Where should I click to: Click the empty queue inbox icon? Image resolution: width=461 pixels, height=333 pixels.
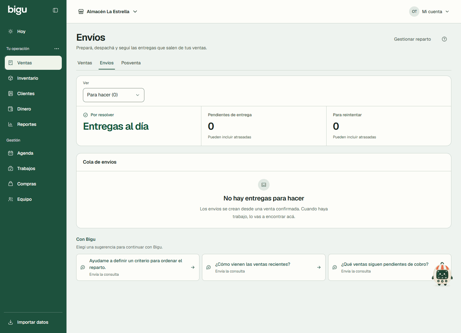point(264,185)
